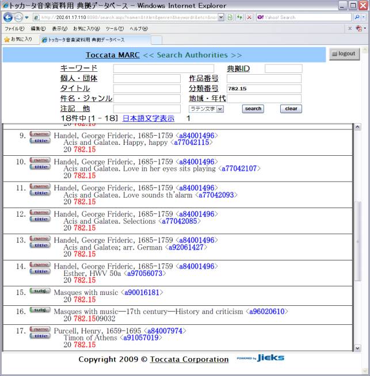
Task: Click the compatibility view icon
Action: 230,17
